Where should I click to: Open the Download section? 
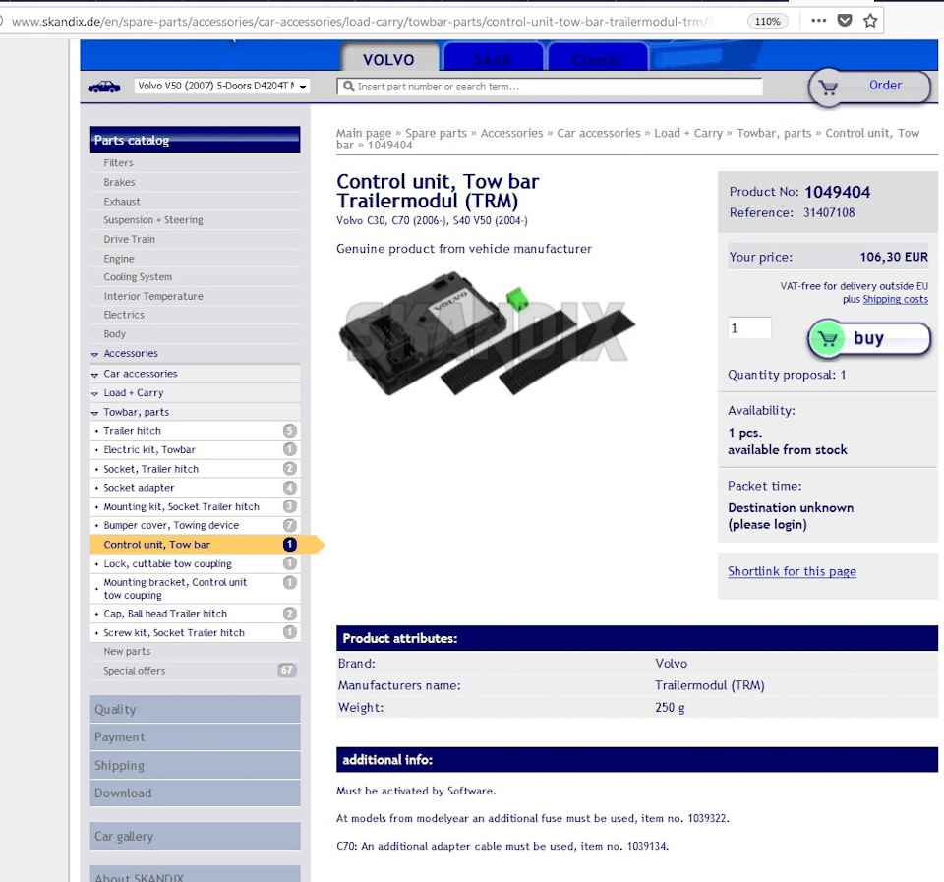[x=195, y=793]
